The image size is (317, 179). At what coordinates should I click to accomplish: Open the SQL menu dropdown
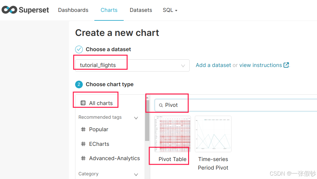click(x=170, y=10)
